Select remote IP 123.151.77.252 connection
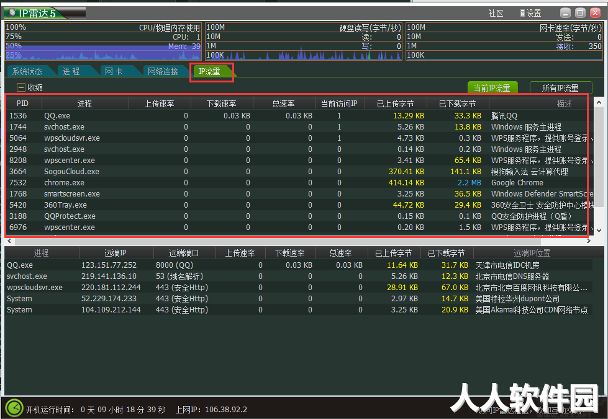Viewport: 608px width, 419px height. point(299,265)
